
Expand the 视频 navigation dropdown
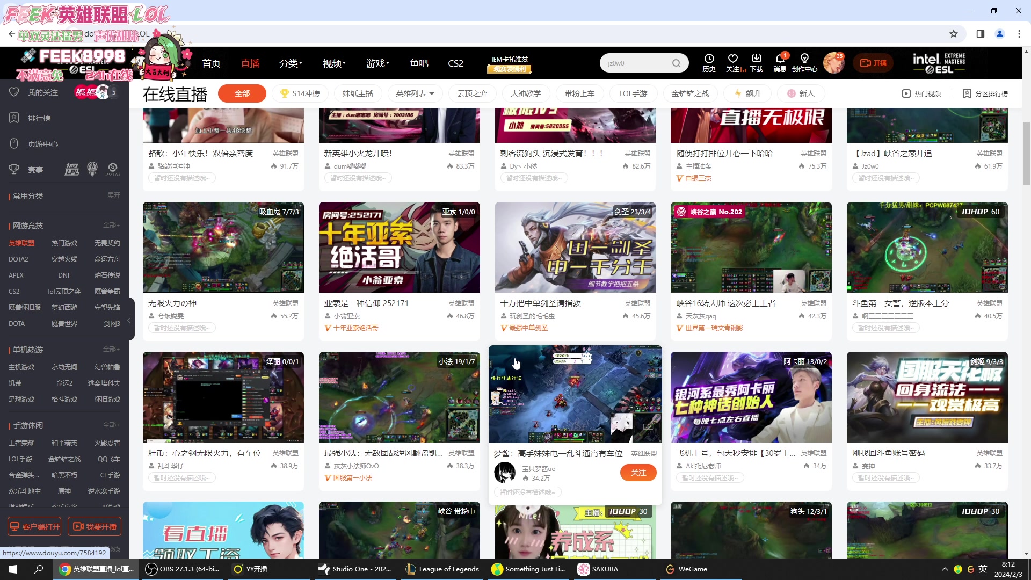334,63
